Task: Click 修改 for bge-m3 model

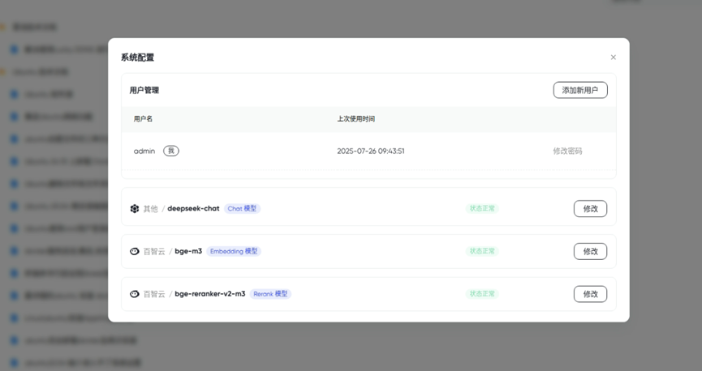Action: [x=590, y=251]
